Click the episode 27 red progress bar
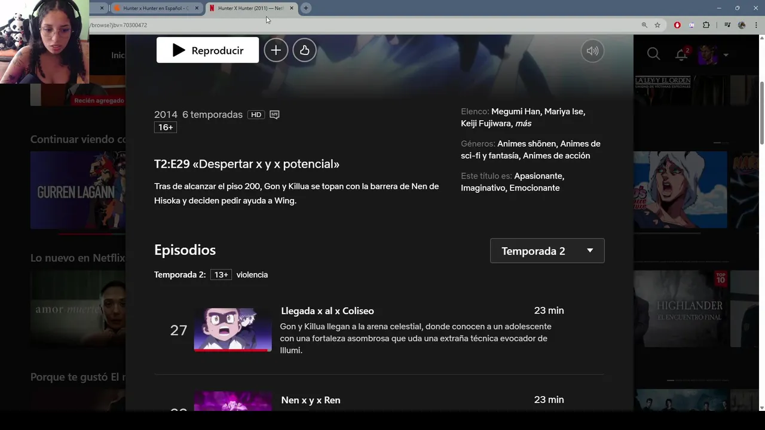This screenshot has height=430, width=765. pyautogui.click(x=232, y=351)
